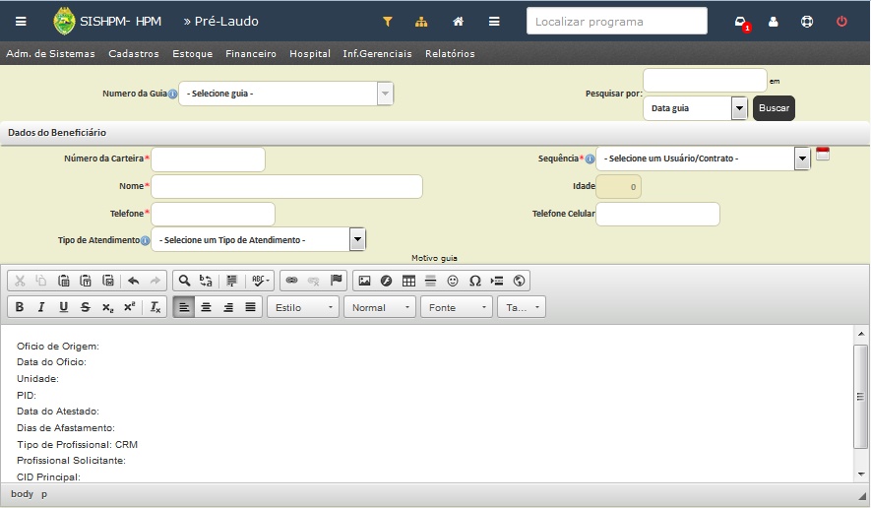Click the Buscar button
871x508 pixels.
[775, 108]
